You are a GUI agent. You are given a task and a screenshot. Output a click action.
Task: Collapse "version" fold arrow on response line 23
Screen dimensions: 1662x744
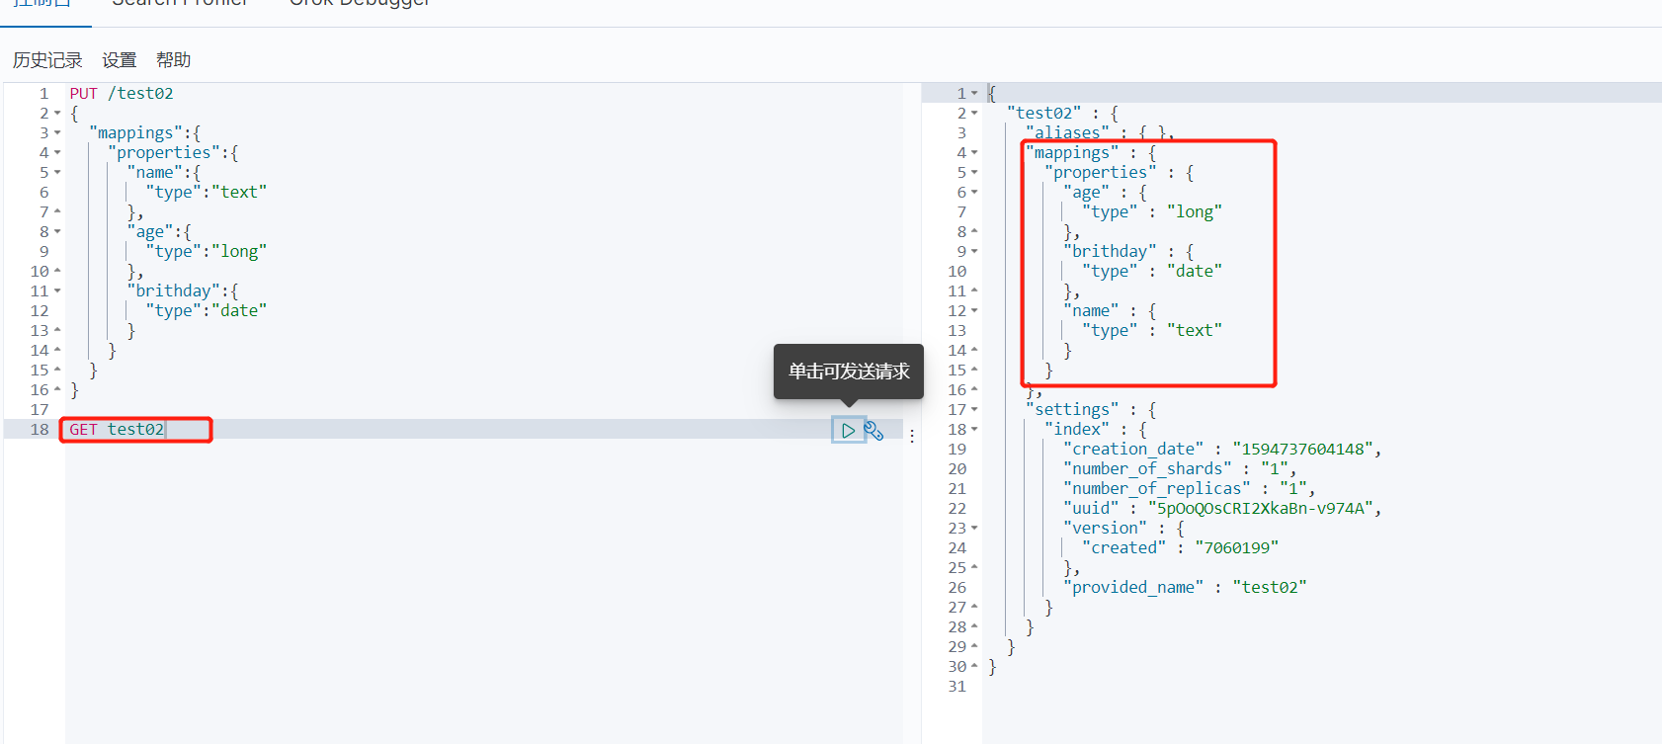(974, 529)
